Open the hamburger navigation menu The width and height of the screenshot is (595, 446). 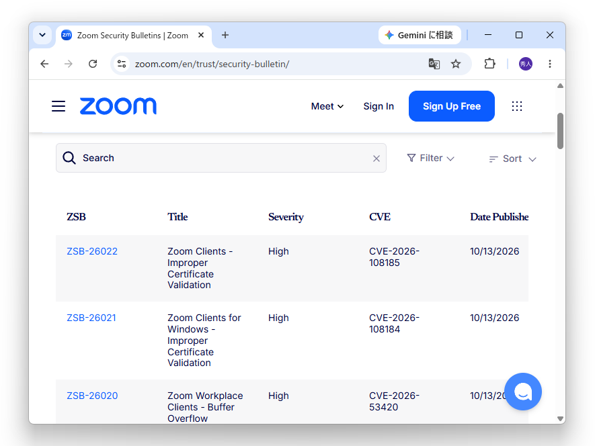click(58, 106)
